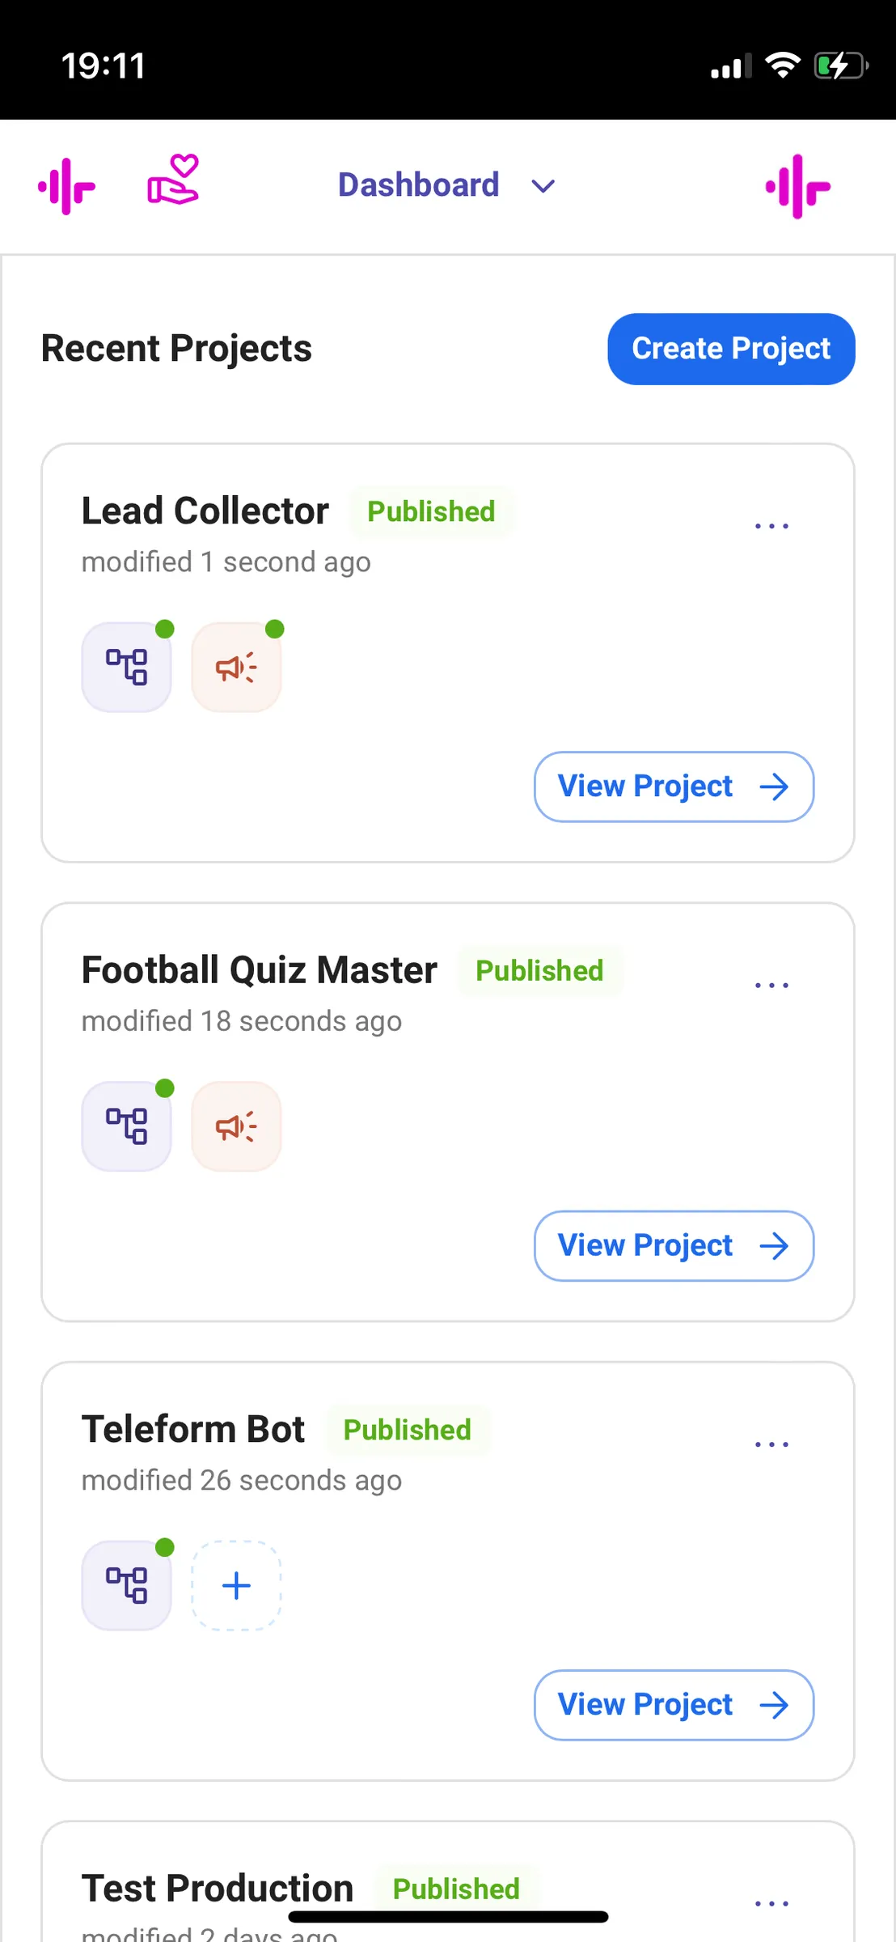Open the megaphone icon in Football Quiz Master

(236, 1126)
